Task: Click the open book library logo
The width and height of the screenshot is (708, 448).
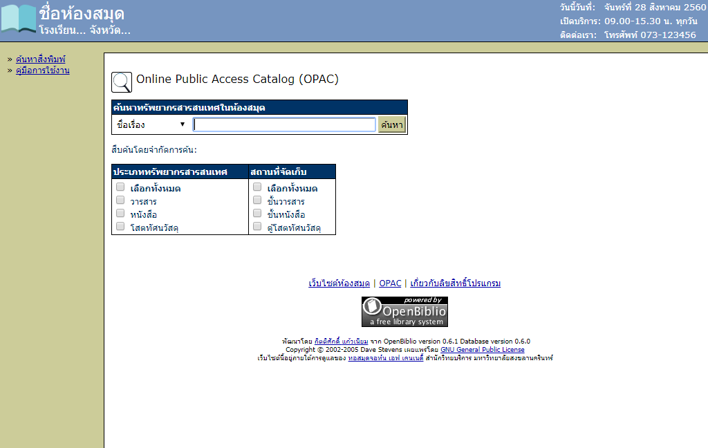Action: 18,19
